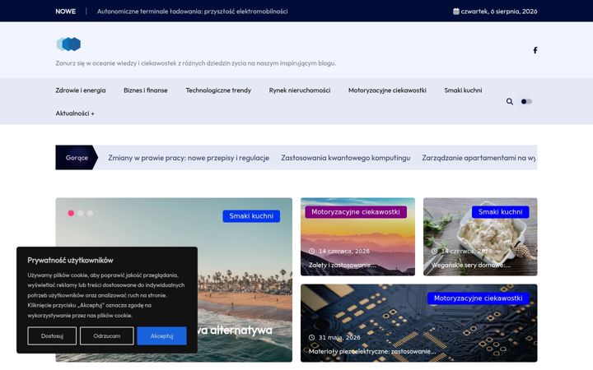593x370 pixels.
Task: Open the Facebook page icon
Action: click(x=535, y=50)
